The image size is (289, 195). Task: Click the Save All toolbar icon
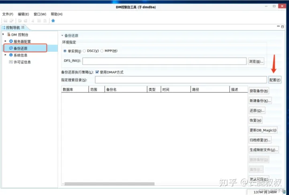coord(11,21)
